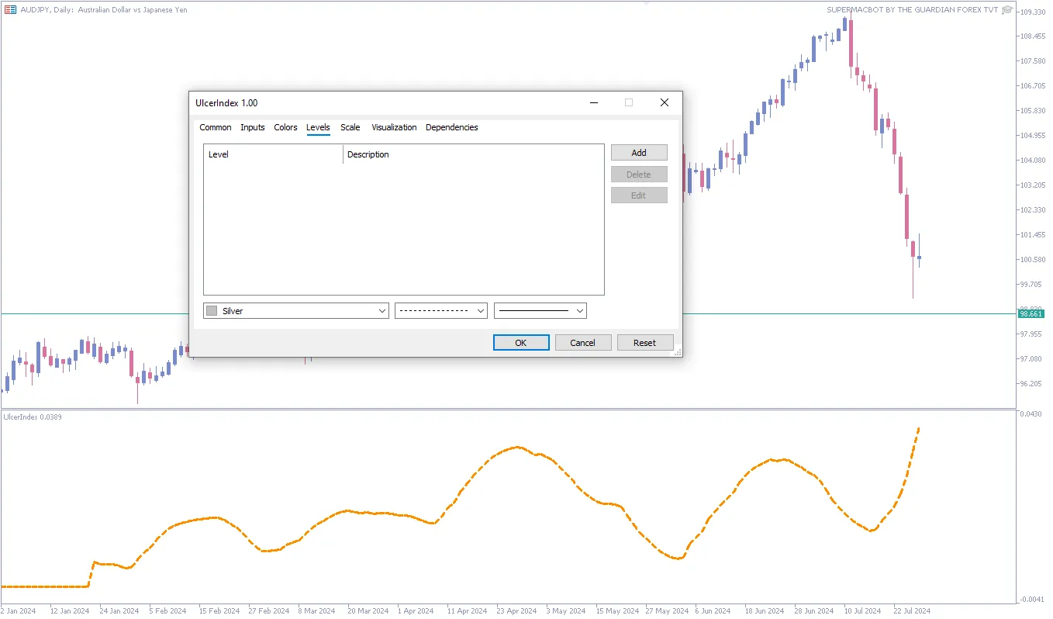The height and width of the screenshot is (619, 1053).
Task: Open the Inputs tab
Action: point(253,127)
